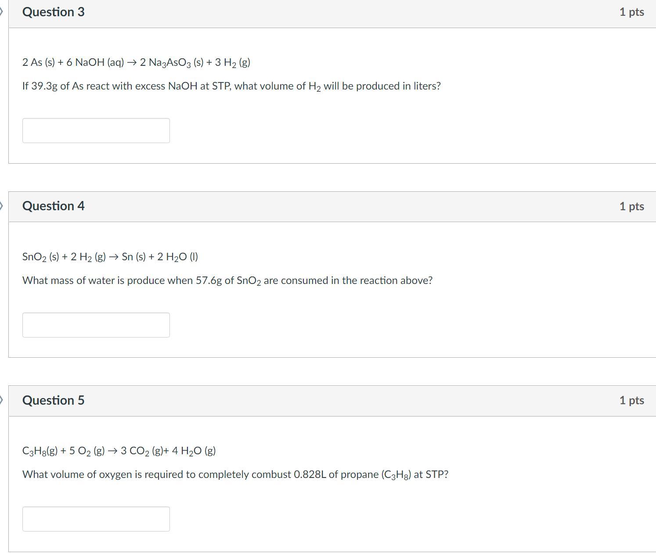The height and width of the screenshot is (553, 656).
Task: Click the sentence asking about H2 volume in liters
Action: pyautogui.click(x=231, y=86)
